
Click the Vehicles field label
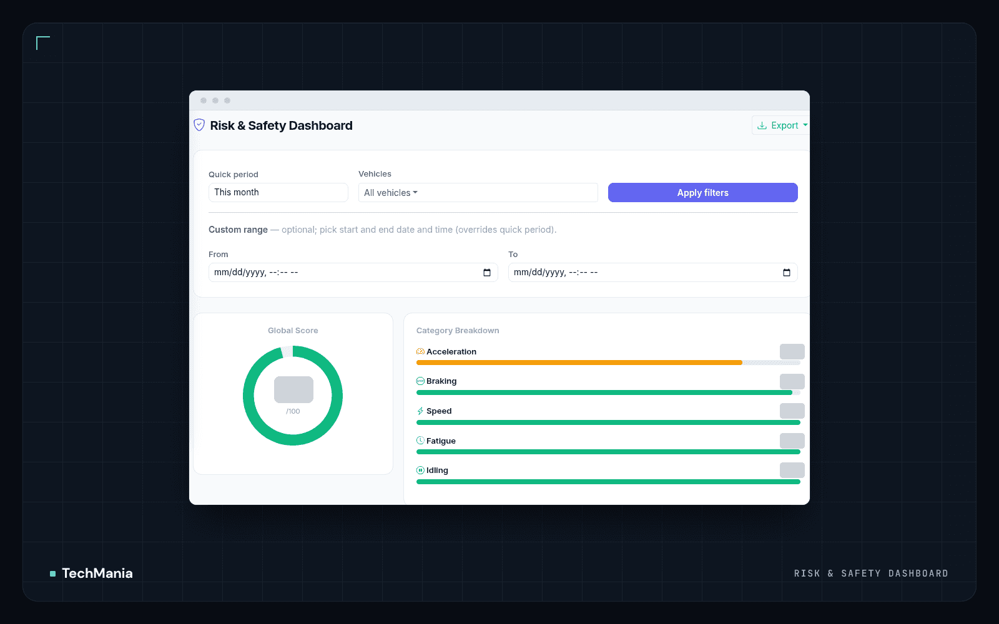(x=375, y=174)
